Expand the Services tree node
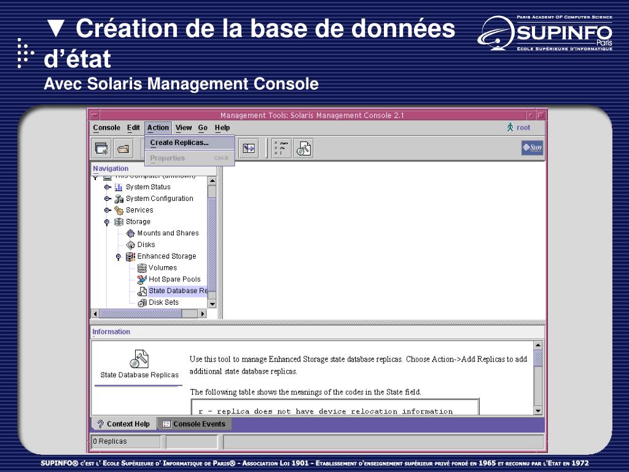 click(x=107, y=210)
